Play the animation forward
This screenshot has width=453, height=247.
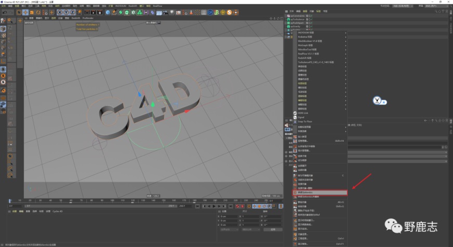[214, 206]
